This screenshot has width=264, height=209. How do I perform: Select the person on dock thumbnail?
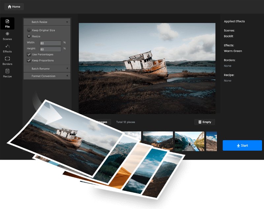189,141
